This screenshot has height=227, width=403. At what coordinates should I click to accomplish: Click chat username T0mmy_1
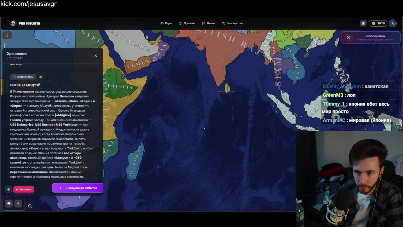pos(333,104)
